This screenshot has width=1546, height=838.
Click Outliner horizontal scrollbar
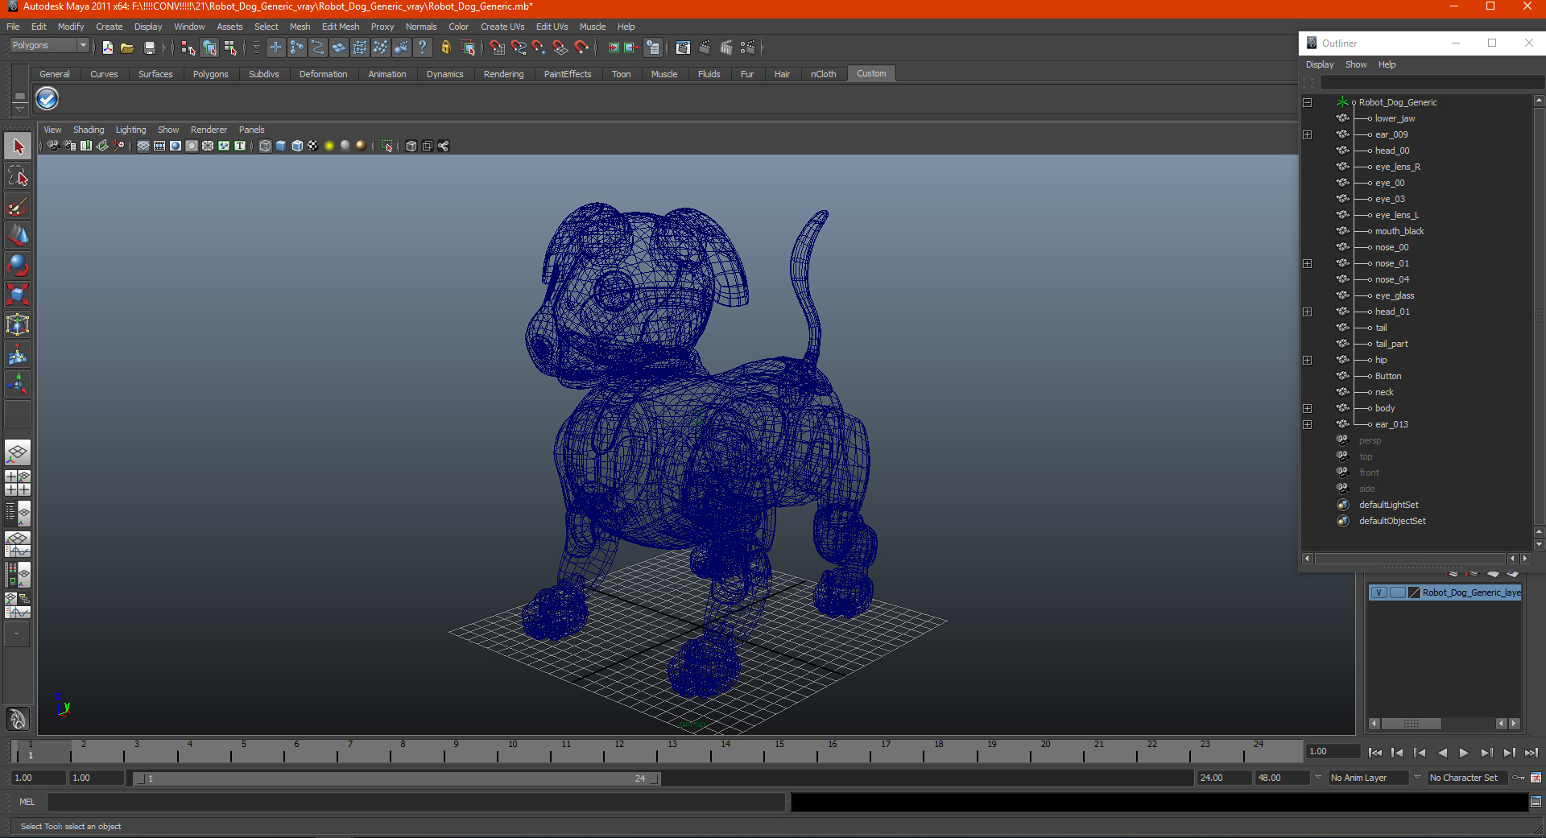(1410, 558)
